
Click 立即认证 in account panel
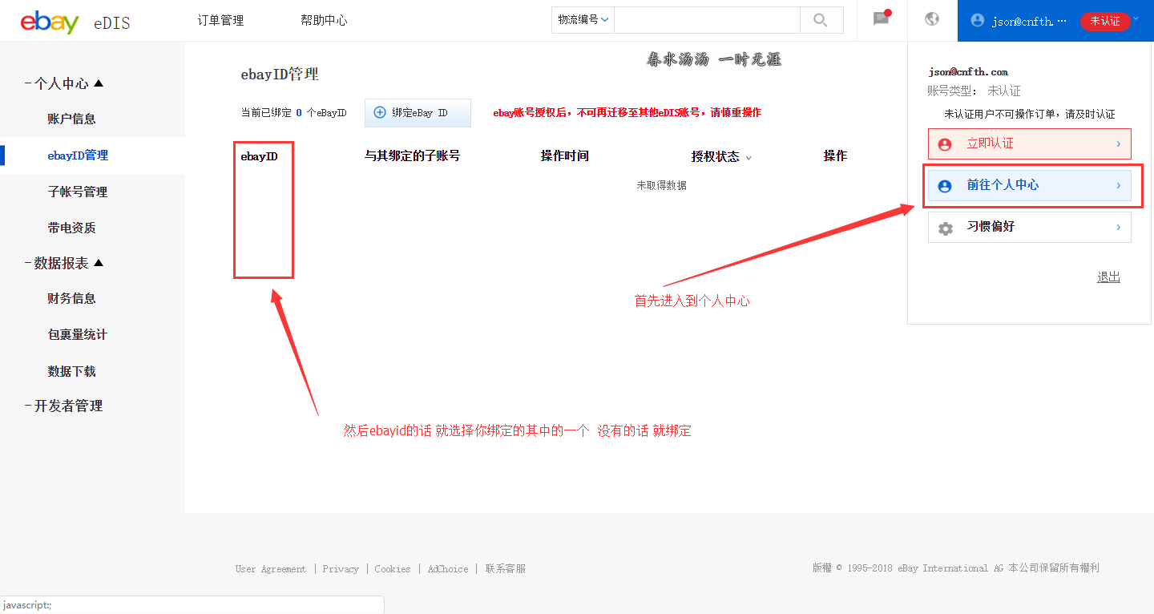[x=1030, y=143]
